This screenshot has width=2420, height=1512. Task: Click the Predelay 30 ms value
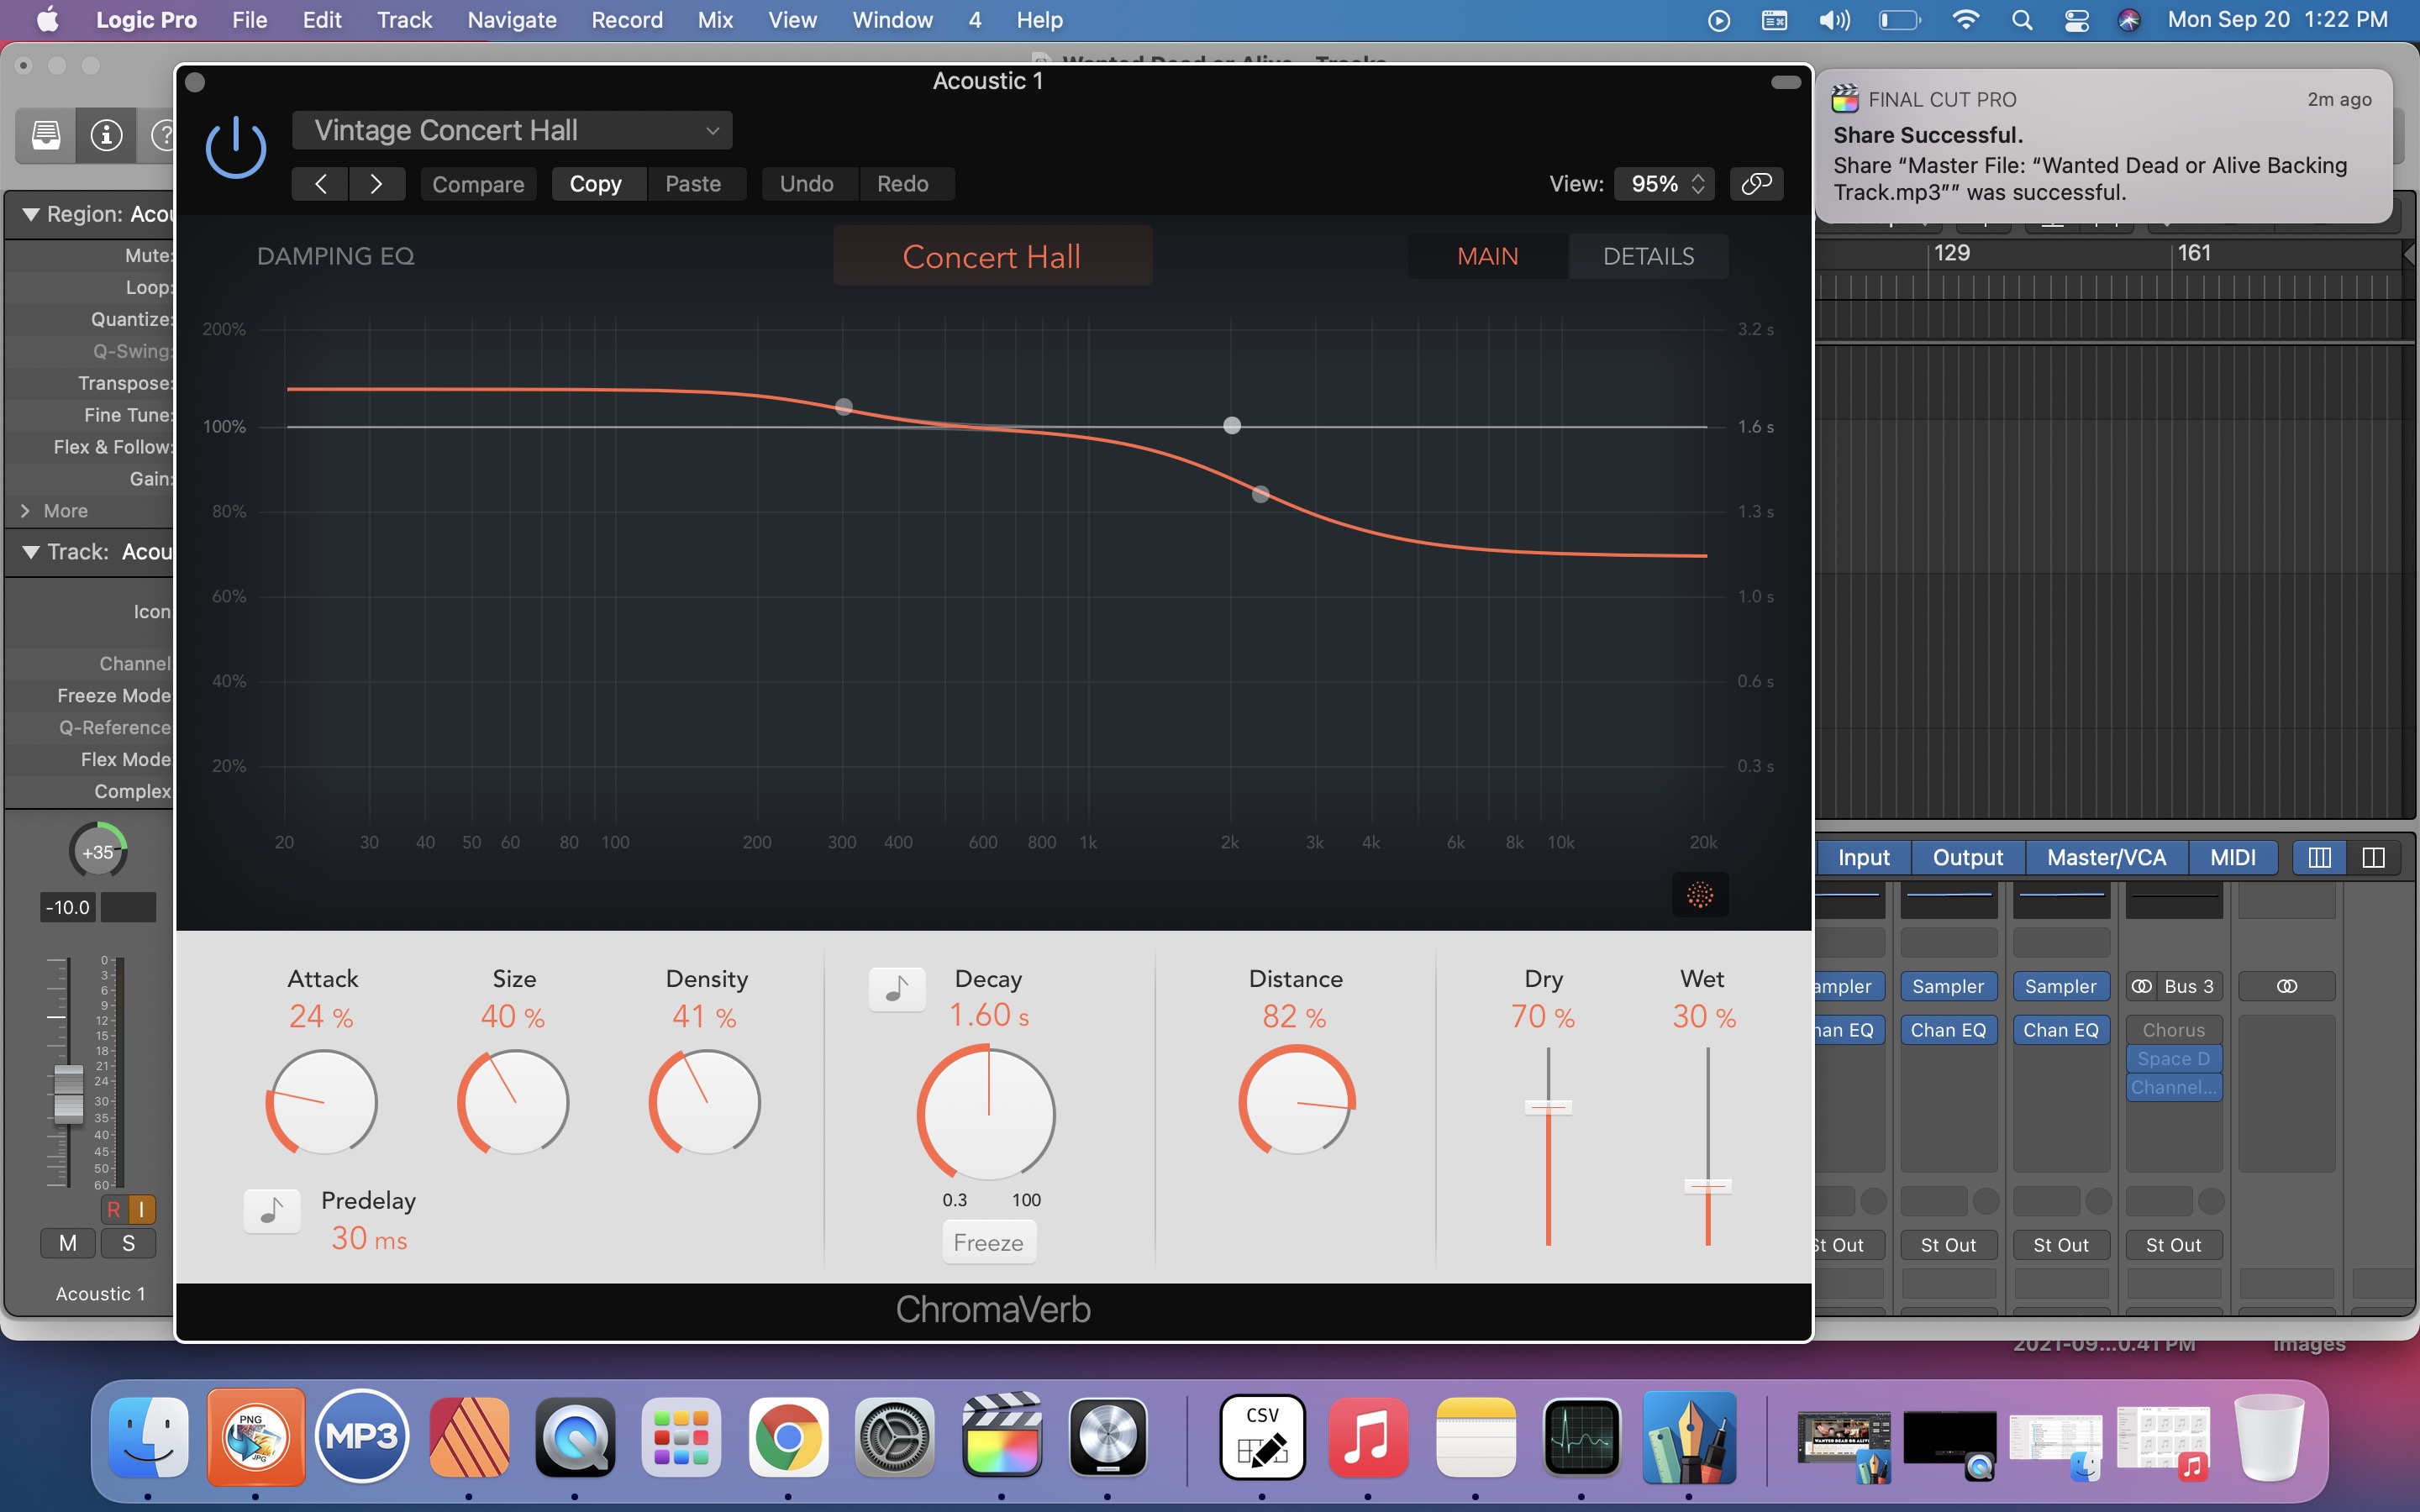(369, 1239)
